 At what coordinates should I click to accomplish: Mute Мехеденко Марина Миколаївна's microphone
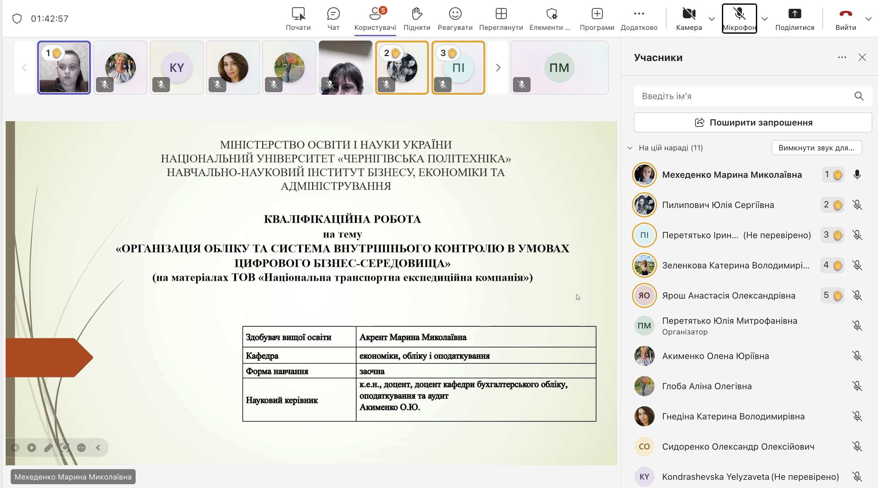pyautogui.click(x=857, y=175)
